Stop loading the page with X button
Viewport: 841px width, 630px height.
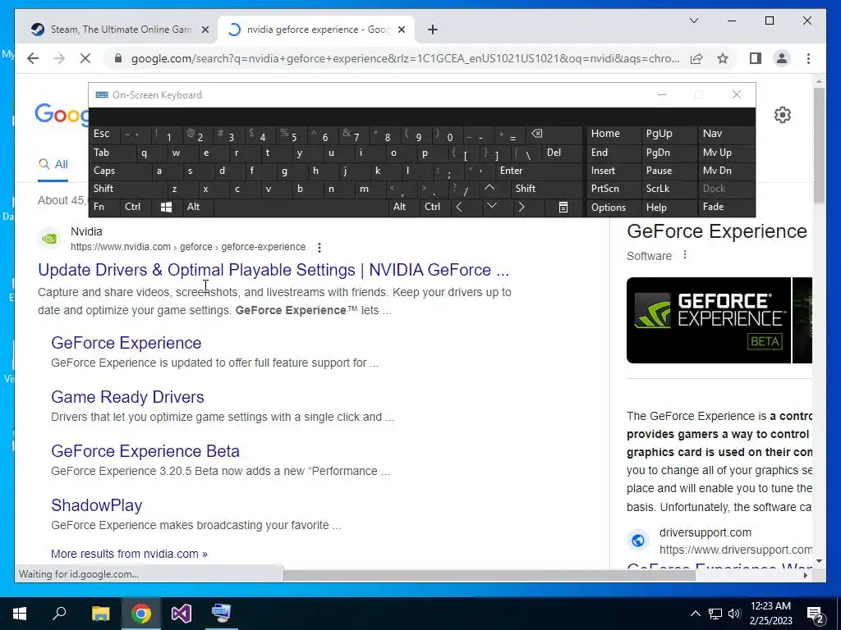[85, 58]
